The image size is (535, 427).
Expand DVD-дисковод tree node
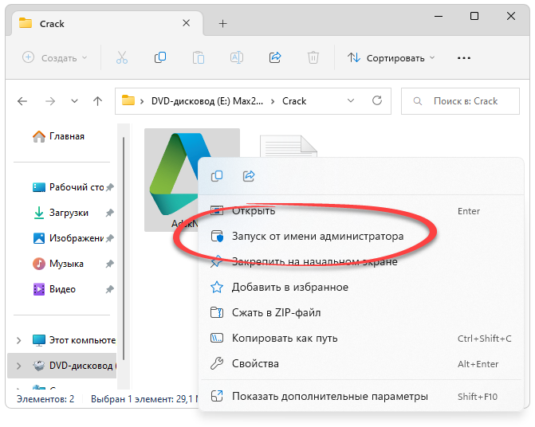tap(19, 366)
